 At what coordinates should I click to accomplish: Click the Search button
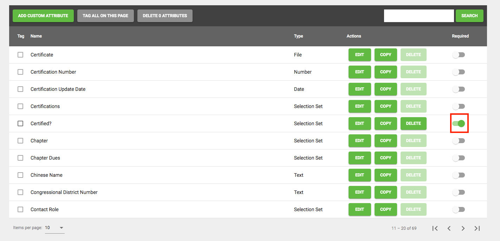pos(469,16)
